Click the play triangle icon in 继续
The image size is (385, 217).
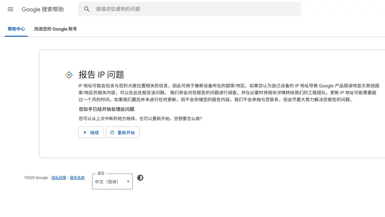pos(85,133)
